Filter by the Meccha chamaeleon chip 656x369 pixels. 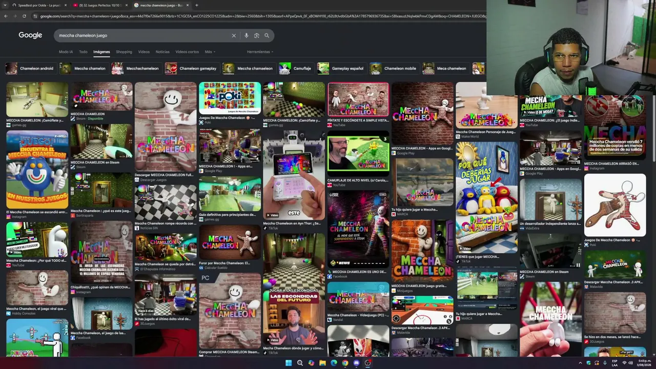tap(249, 68)
